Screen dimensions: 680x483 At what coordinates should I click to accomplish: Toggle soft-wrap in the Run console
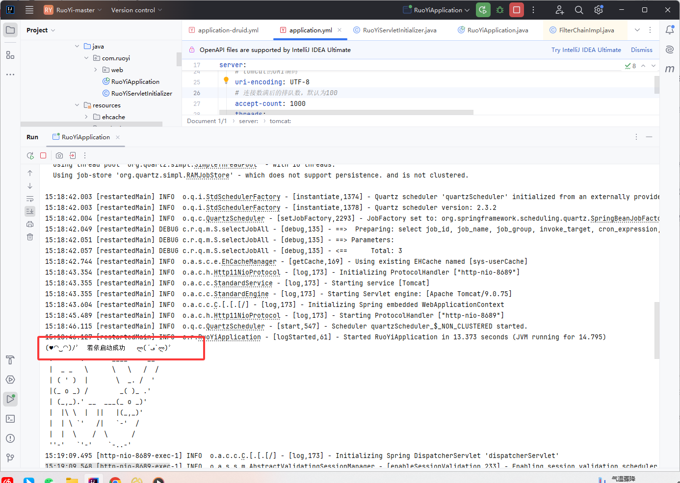pos(30,199)
